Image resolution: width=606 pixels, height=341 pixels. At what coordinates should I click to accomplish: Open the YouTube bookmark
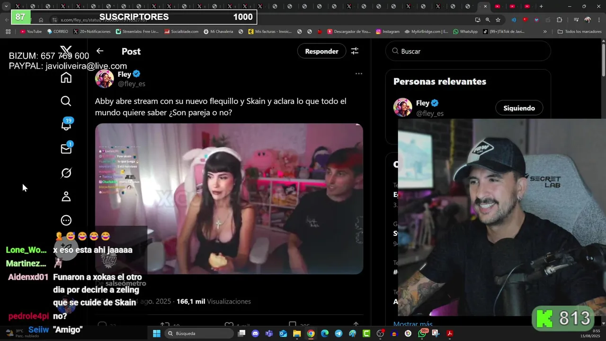[31, 31]
